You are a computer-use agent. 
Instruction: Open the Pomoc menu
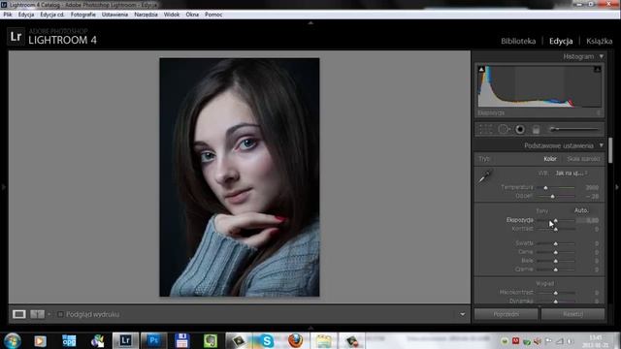213,15
